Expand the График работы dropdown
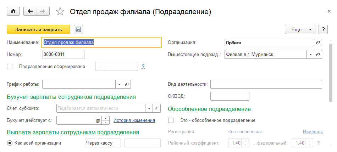The width and height of the screenshot is (337, 152). click(x=119, y=84)
